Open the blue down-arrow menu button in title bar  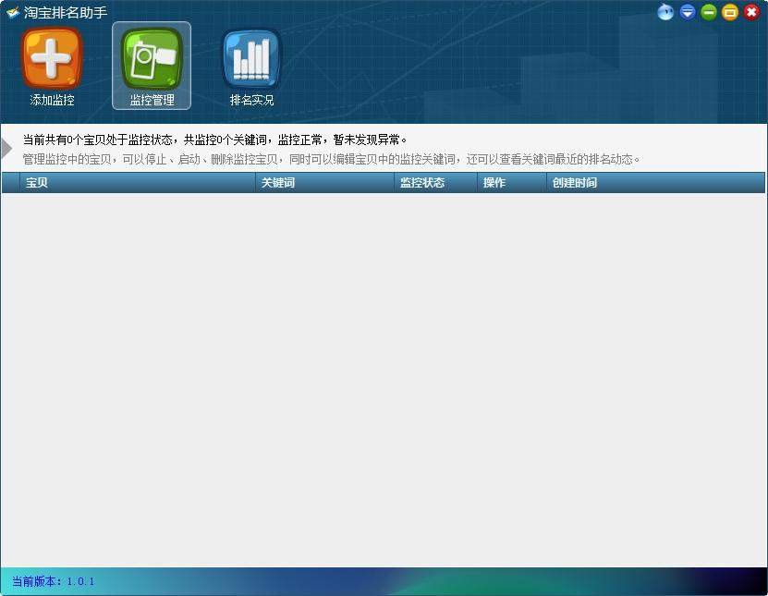coord(688,13)
